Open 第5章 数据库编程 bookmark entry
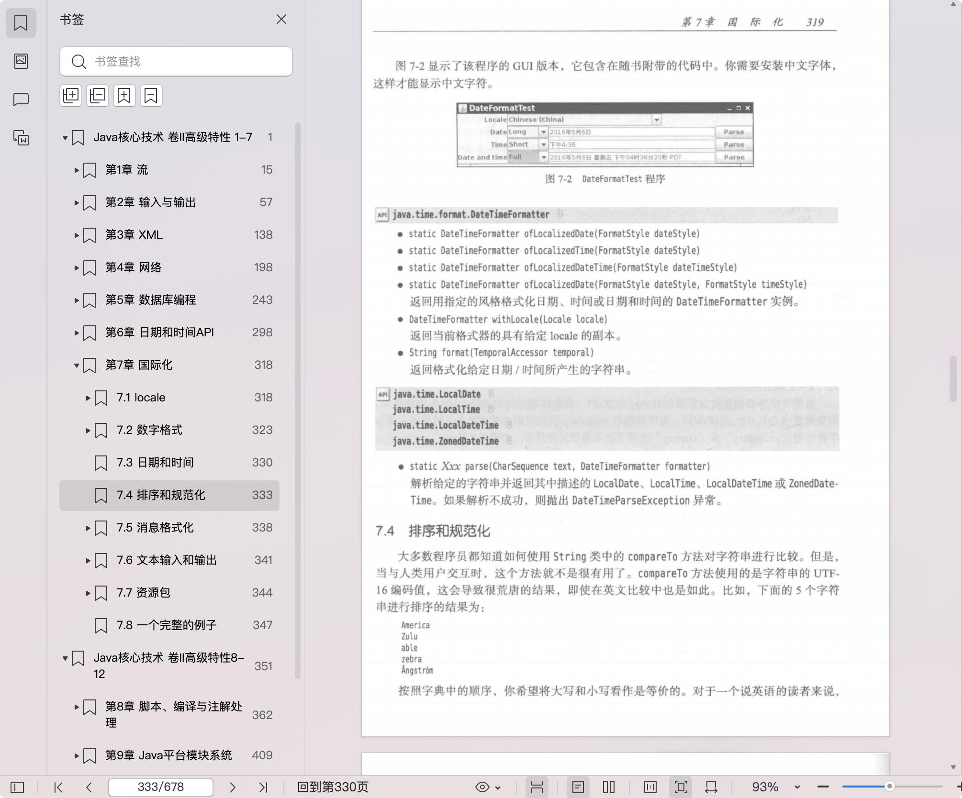This screenshot has width=962, height=798. tap(169, 300)
